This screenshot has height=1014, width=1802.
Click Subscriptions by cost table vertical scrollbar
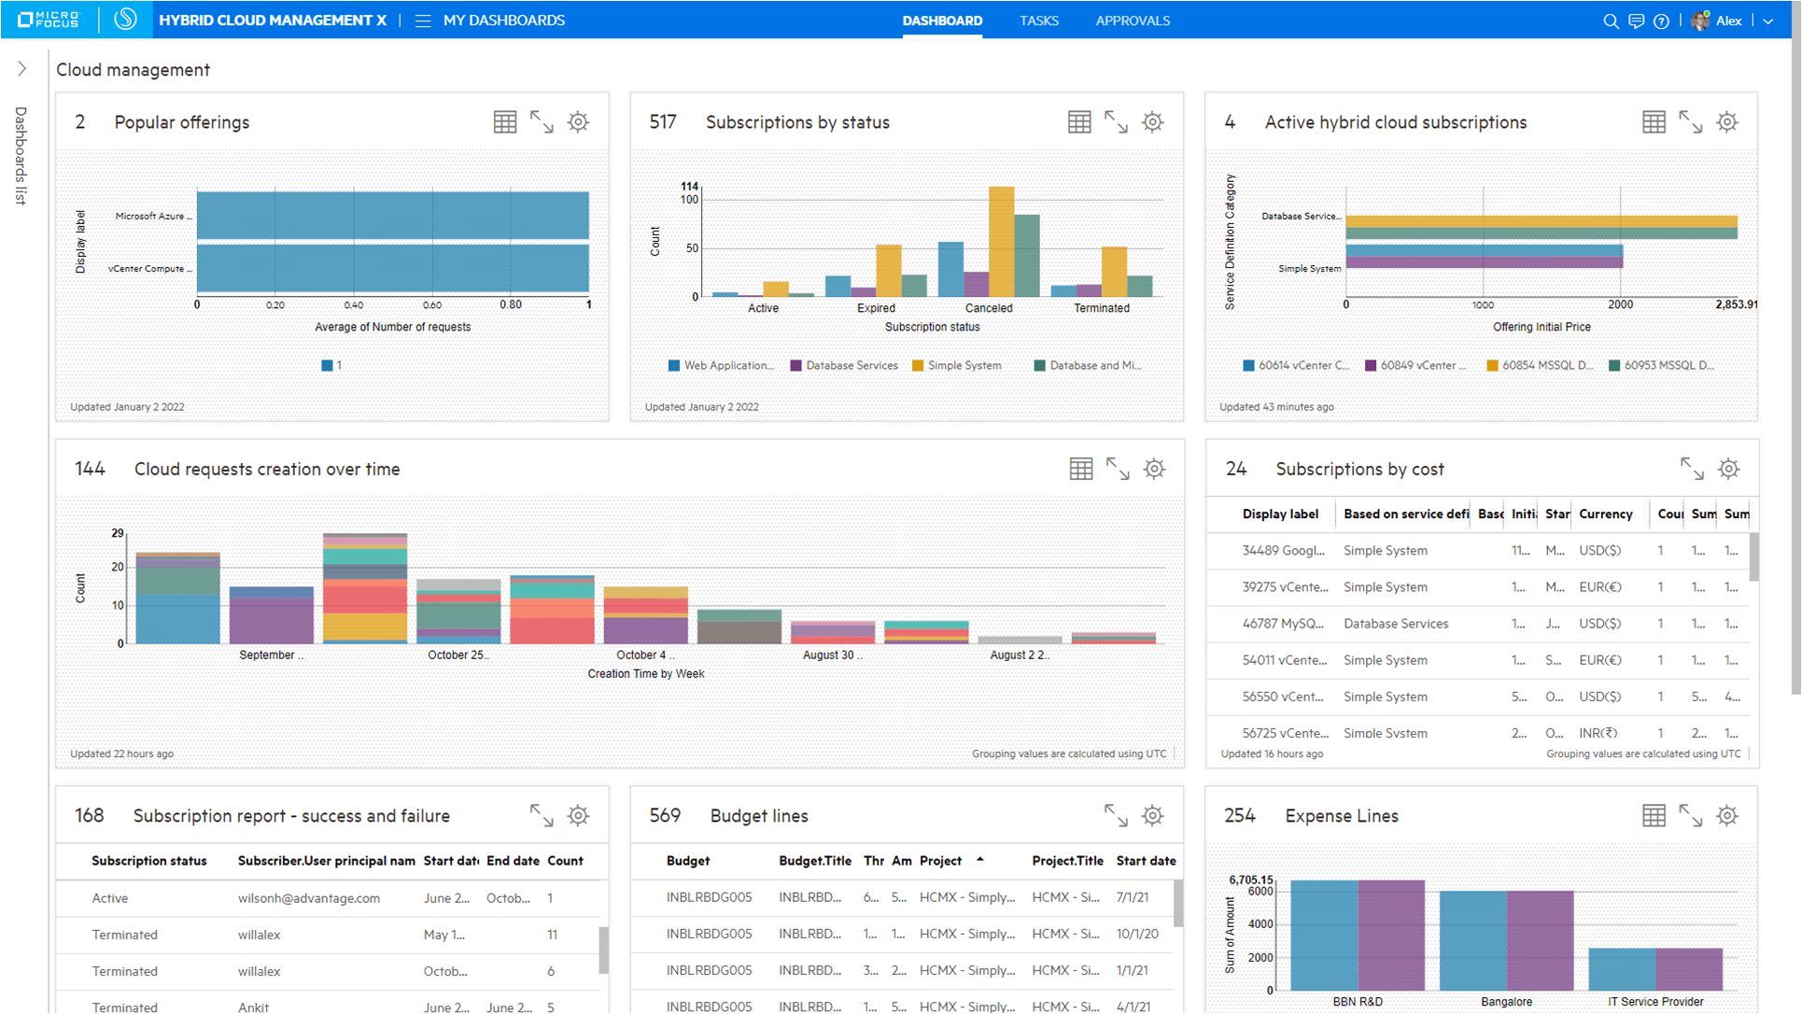click(x=1753, y=556)
